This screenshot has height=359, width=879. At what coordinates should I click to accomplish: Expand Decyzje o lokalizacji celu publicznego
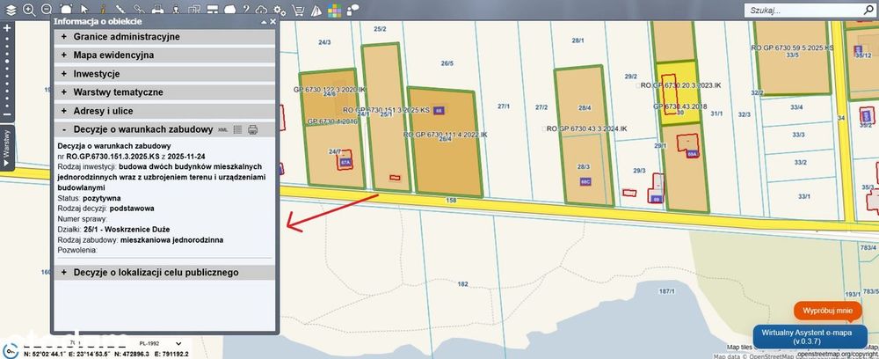(x=164, y=273)
